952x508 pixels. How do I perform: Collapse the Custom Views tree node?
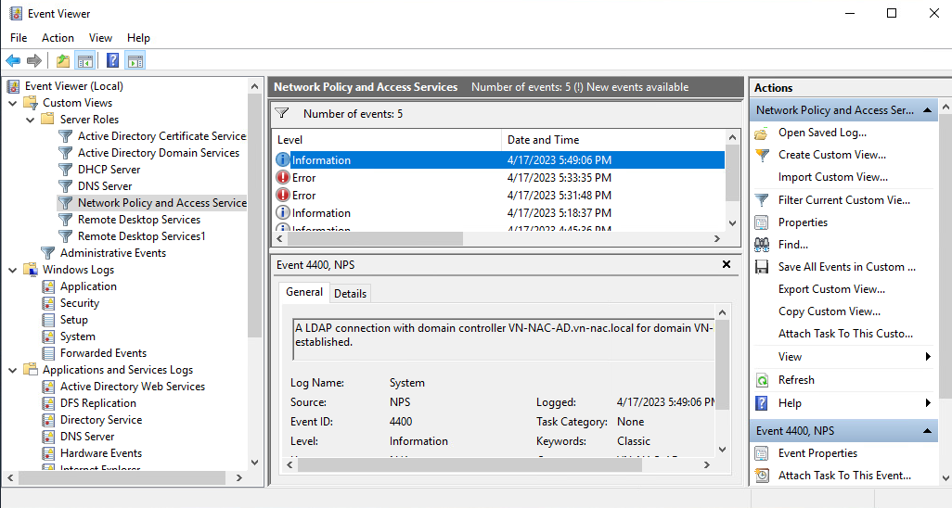tap(13, 103)
